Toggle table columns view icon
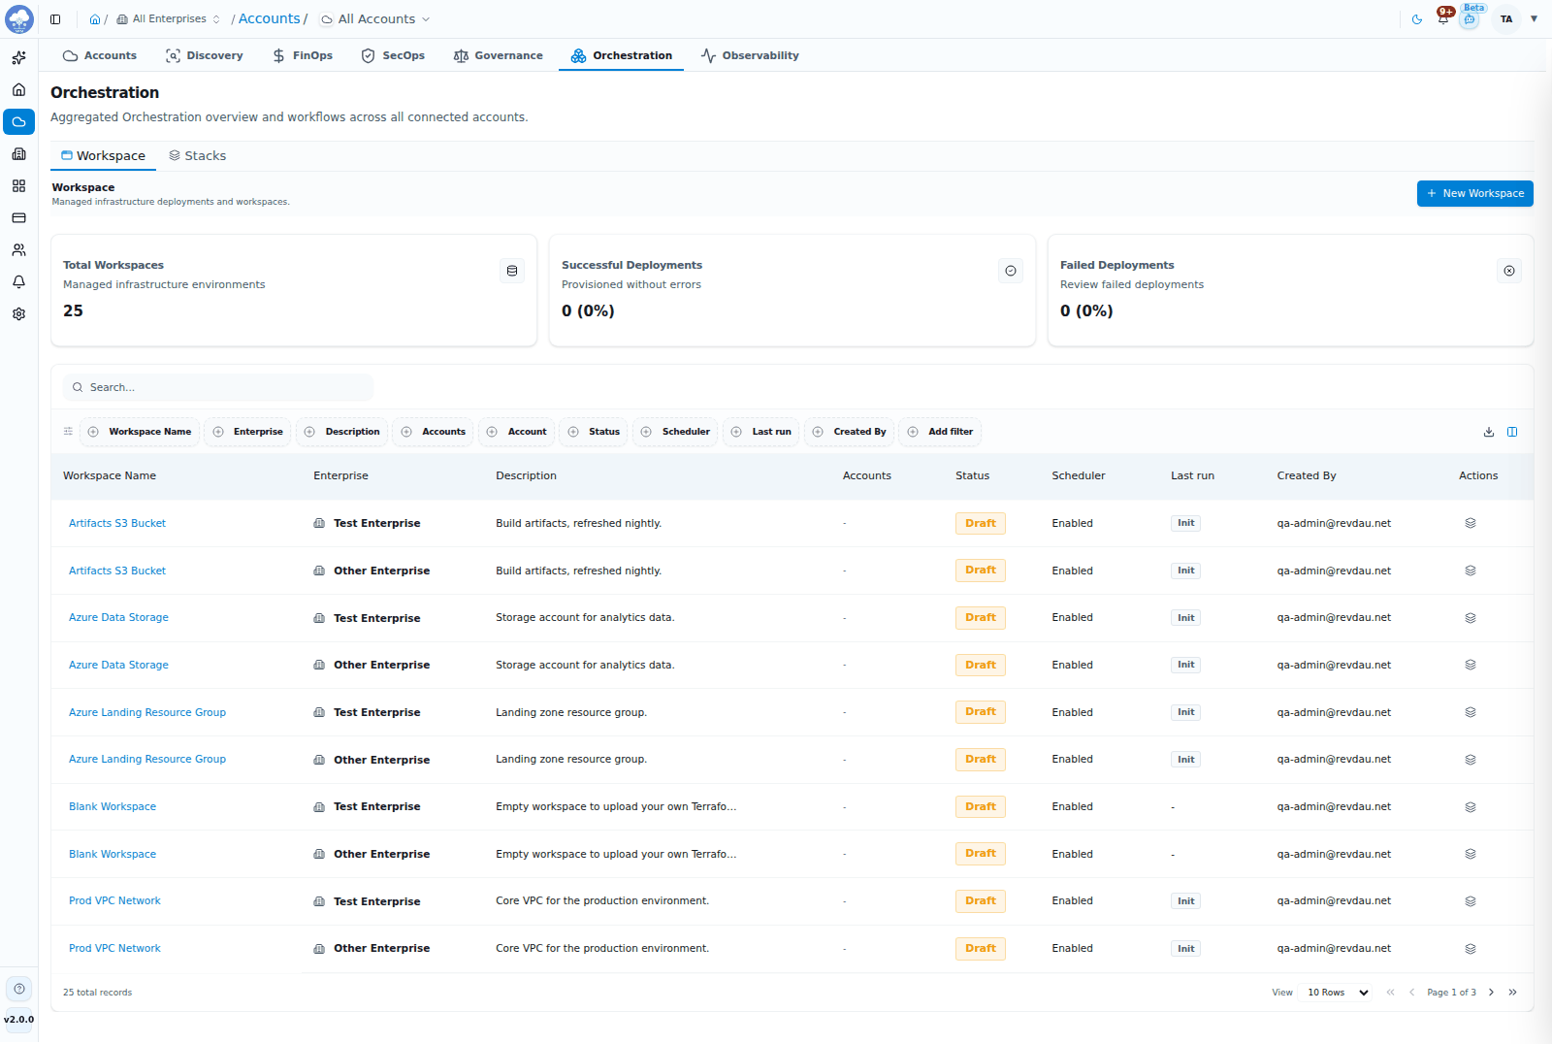Viewport: 1552px width, 1044px height. tap(1512, 433)
